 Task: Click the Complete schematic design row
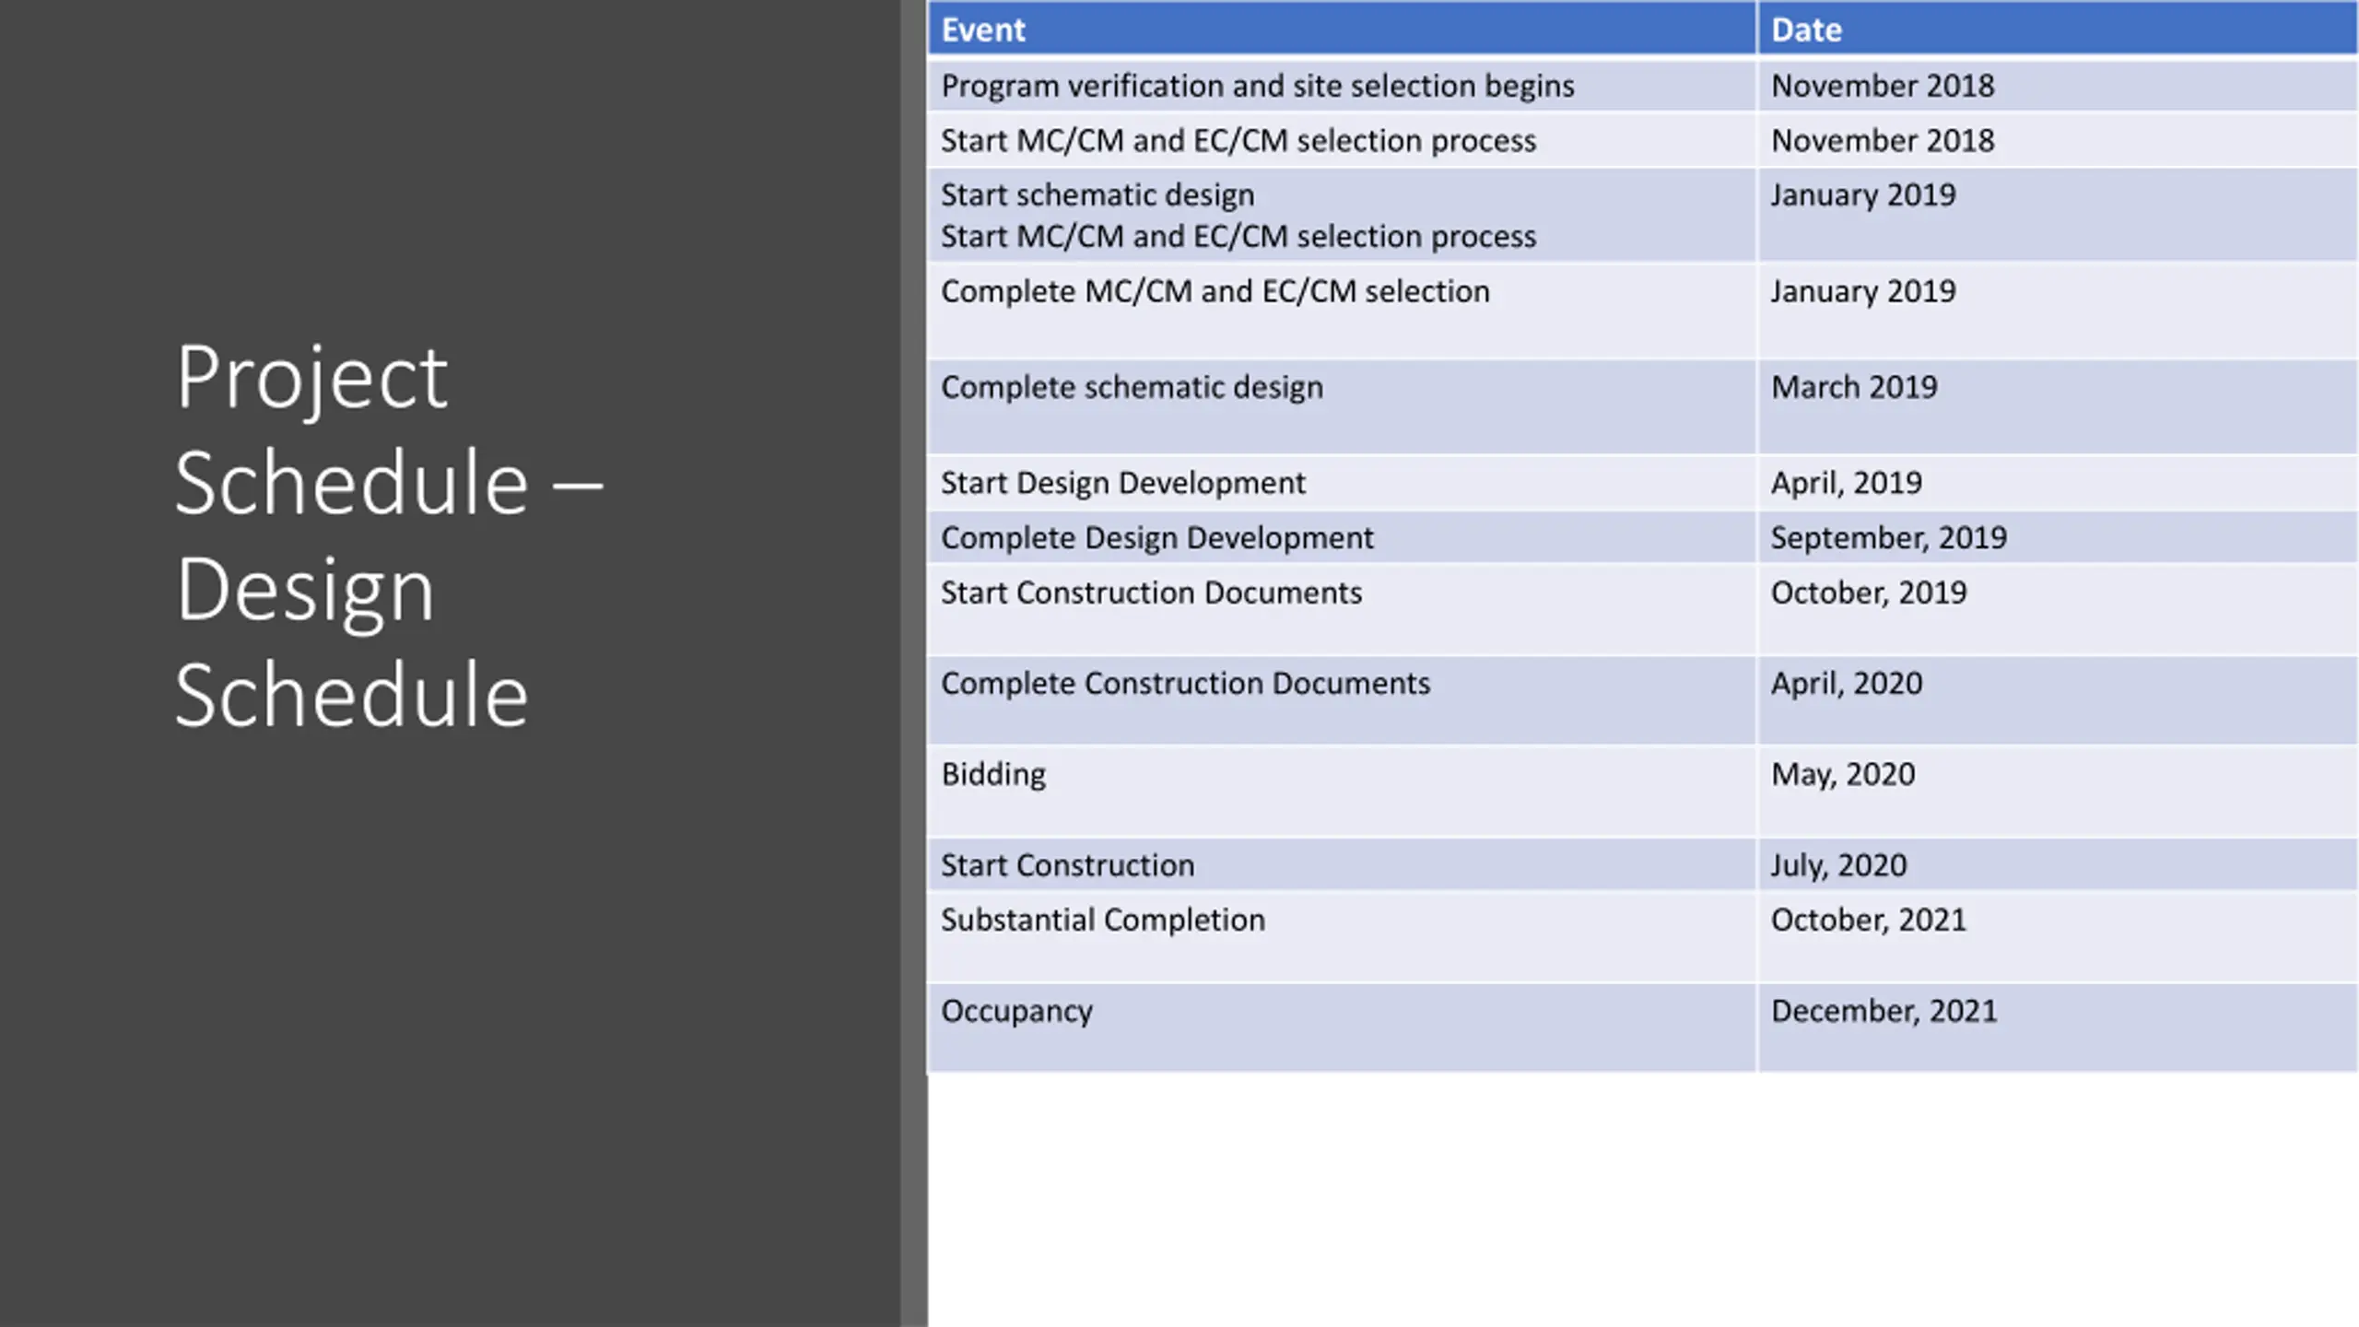(1643, 407)
